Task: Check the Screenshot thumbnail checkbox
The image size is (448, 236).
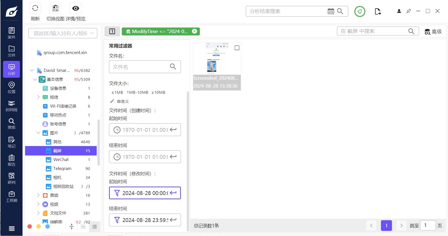Action: point(237,48)
